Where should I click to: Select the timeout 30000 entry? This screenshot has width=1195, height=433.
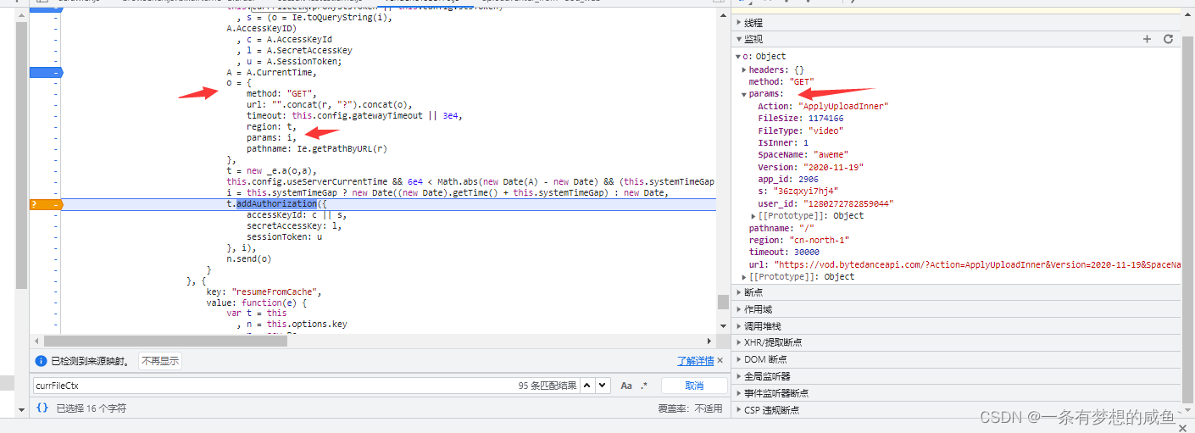pos(784,253)
